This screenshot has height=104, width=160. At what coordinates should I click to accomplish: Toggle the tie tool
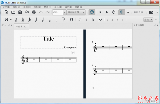(63, 19)
